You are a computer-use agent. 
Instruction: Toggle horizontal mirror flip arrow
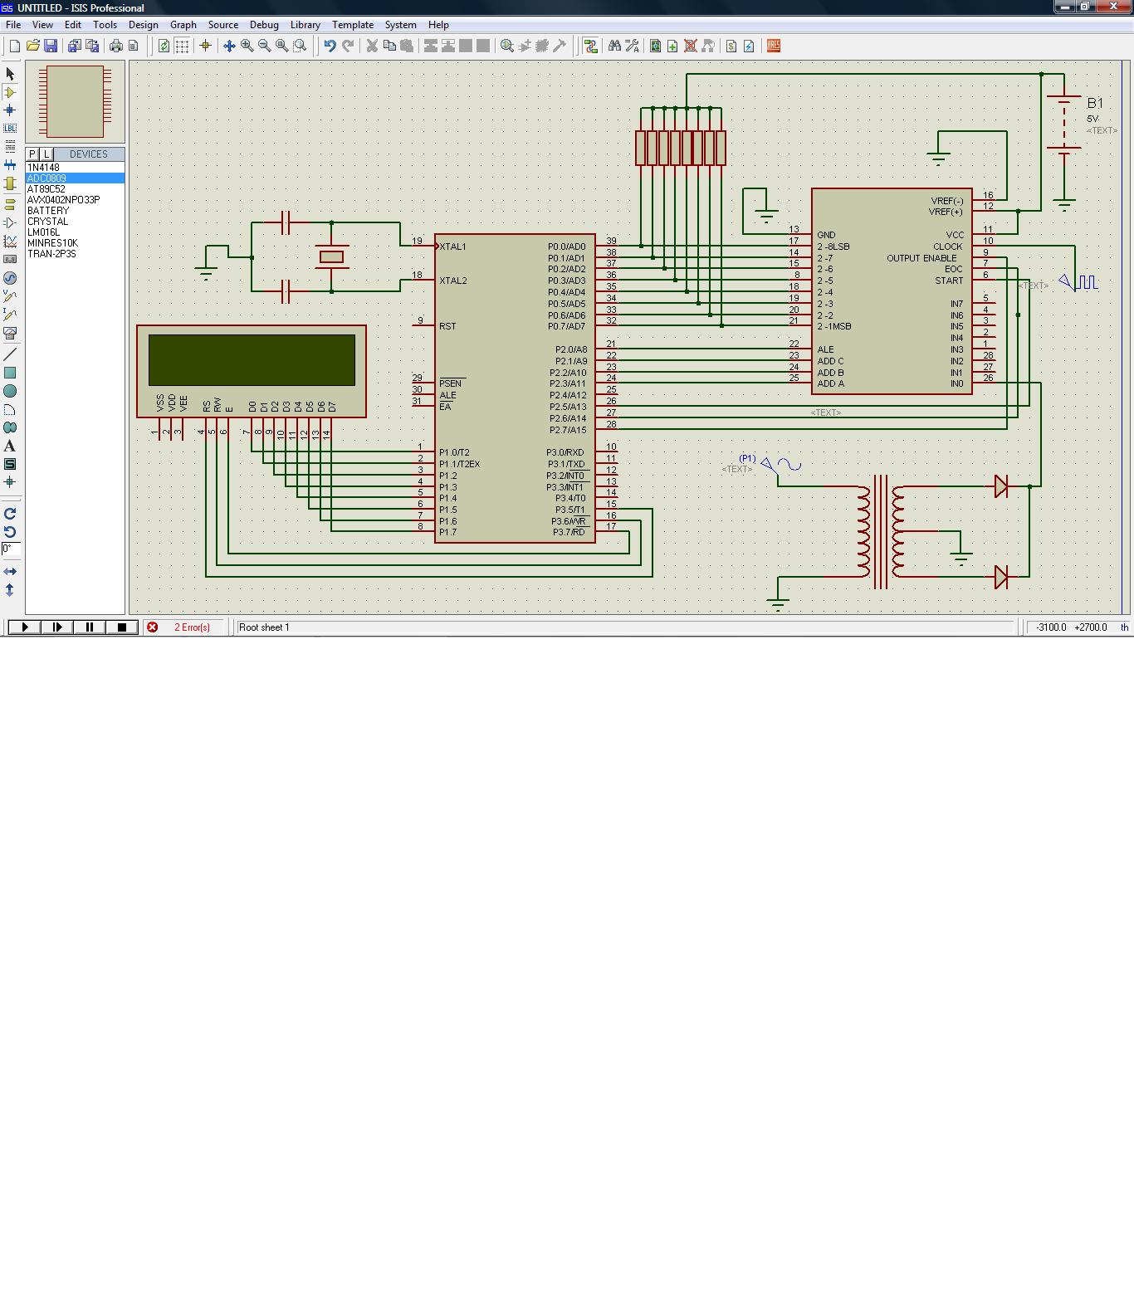click(10, 572)
